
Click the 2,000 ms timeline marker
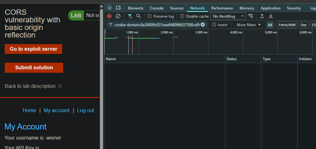point(167,32)
